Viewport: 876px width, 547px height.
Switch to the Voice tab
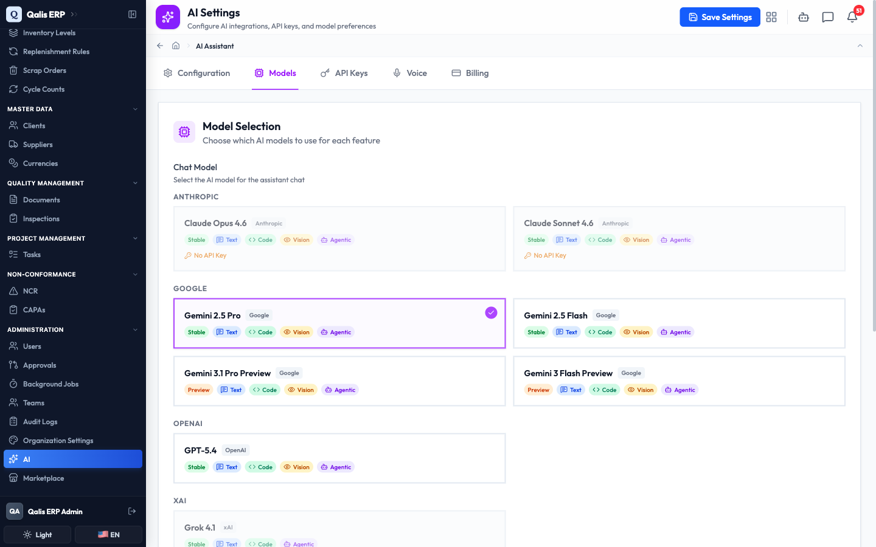409,73
